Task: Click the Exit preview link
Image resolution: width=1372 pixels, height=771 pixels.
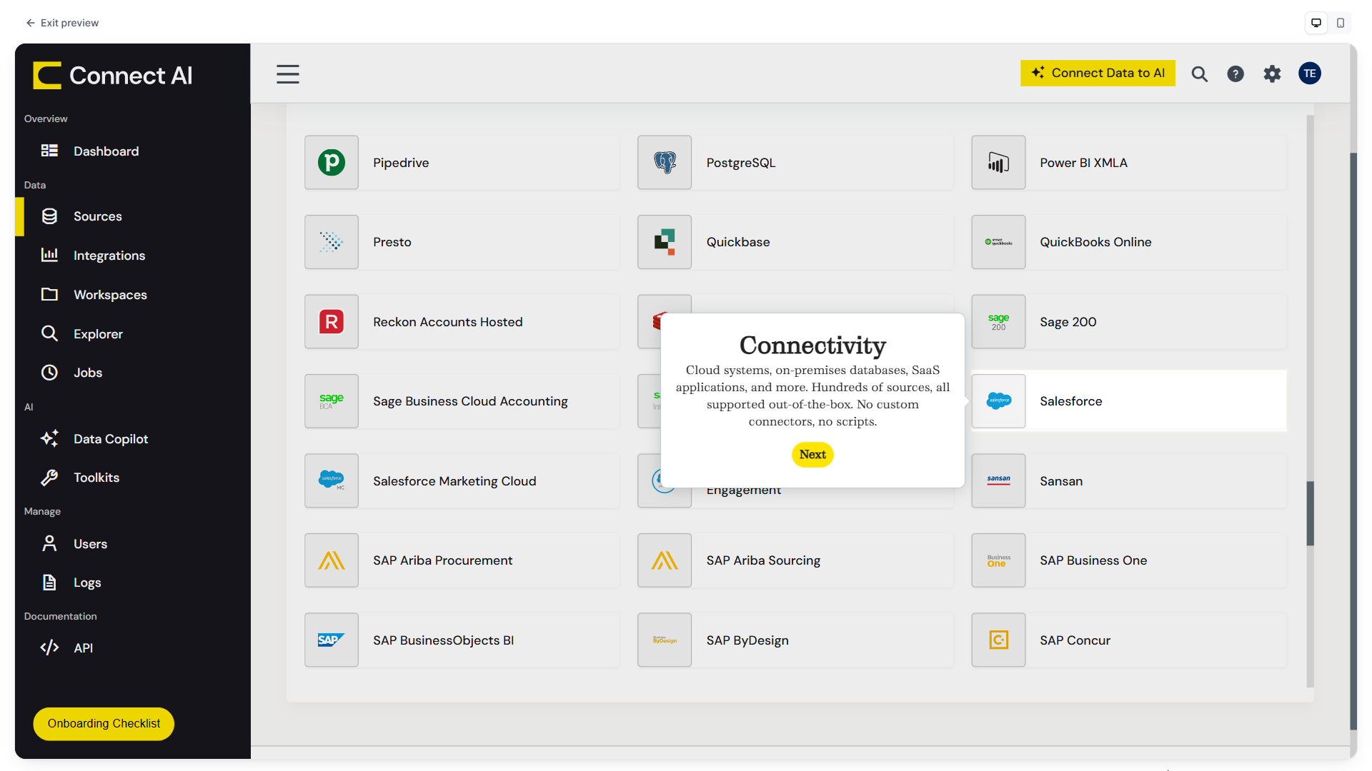Action: click(x=62, y=23)
